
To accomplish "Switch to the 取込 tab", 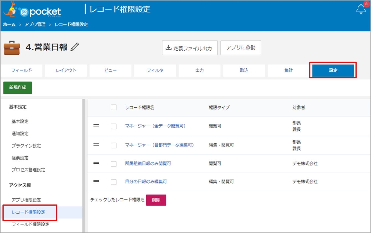I will click(244, 71).
